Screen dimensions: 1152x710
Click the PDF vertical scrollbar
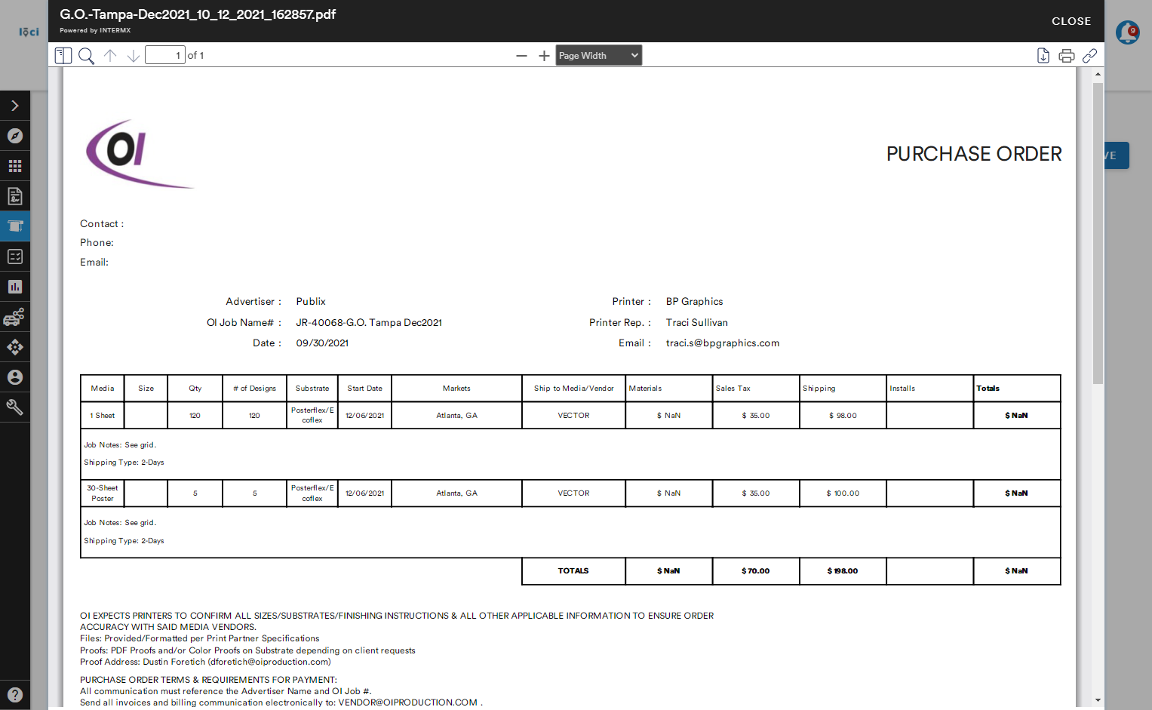point(1098,234)
